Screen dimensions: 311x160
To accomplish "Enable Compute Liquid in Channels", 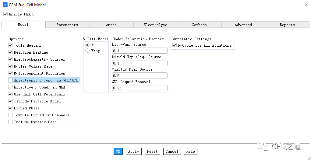I will pyautogui.click(x=10, y=115).
